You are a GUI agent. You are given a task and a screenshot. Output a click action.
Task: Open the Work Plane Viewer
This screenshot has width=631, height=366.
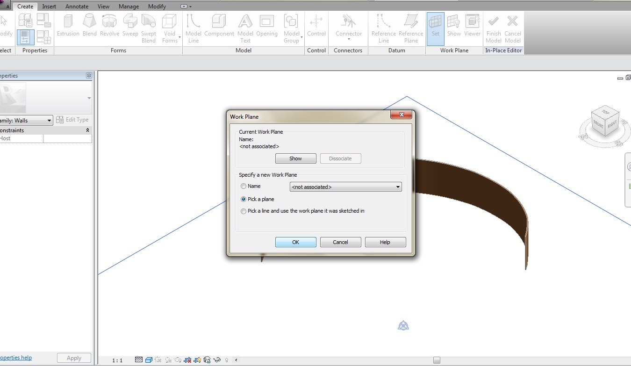(x=472, y=26)
